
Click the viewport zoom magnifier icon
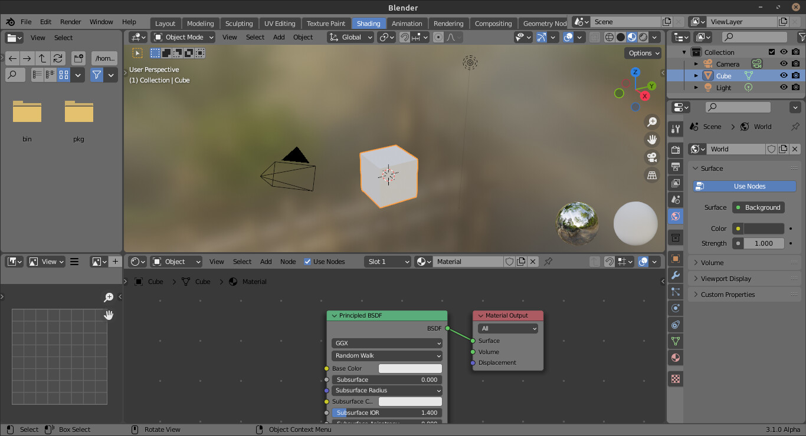tap(652, 122)
